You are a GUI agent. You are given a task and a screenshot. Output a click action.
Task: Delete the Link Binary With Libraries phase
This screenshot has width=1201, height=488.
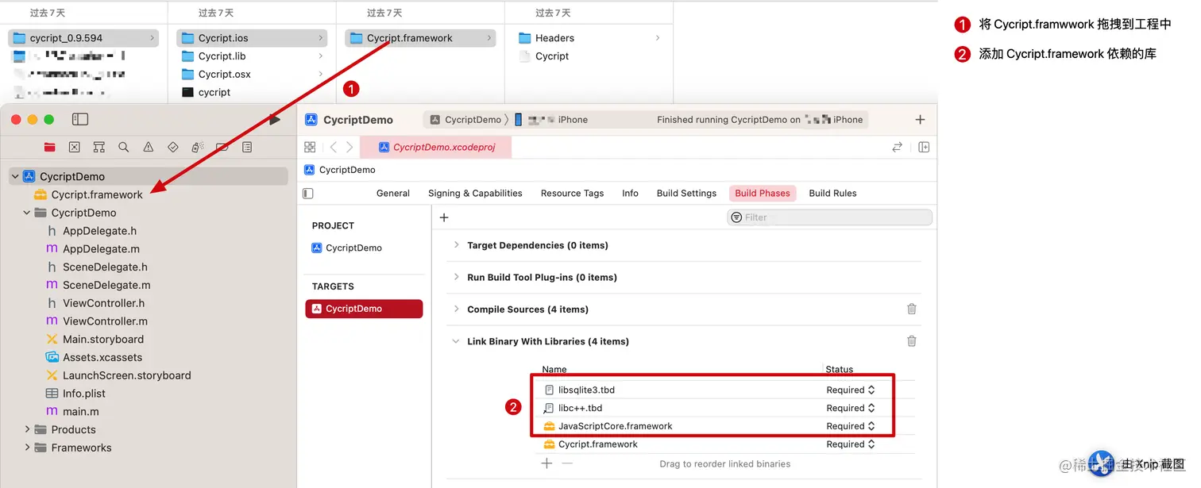pyautogui.click(x=912, y=340)
